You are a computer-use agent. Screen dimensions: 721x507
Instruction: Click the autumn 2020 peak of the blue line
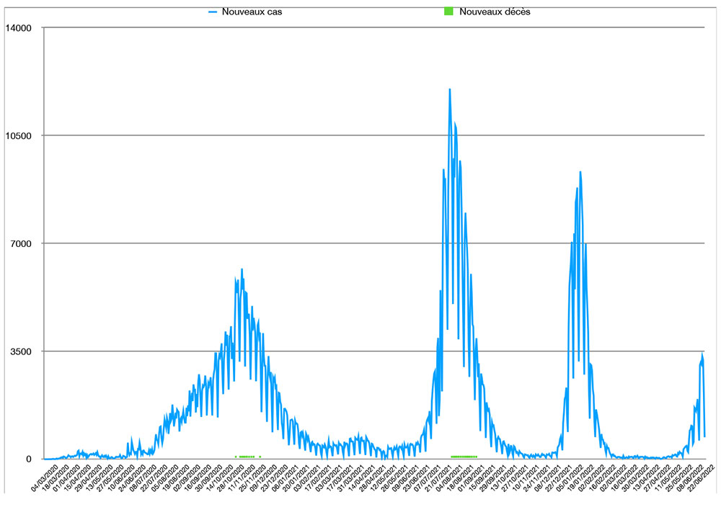(x=242, y=269)
